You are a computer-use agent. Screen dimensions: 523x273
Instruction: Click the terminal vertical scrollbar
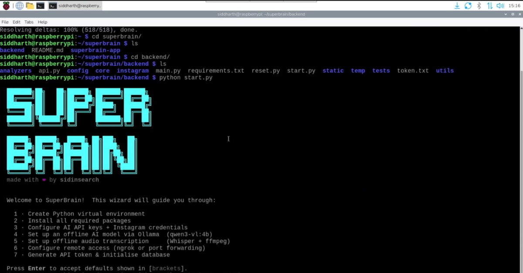pos(521,149)
